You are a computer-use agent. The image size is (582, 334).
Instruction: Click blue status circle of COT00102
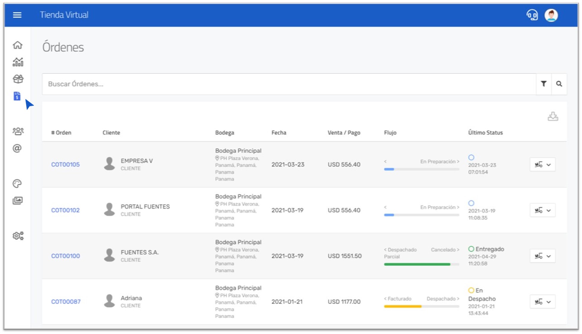pyautogui.click(x=471, y=203)
